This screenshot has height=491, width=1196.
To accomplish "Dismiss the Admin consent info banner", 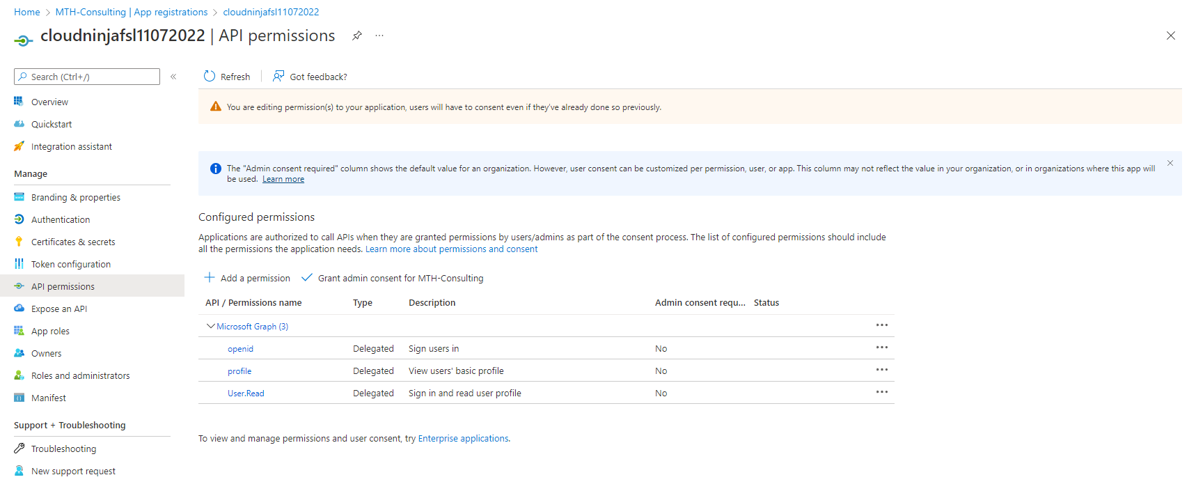I will [1170, 163].
